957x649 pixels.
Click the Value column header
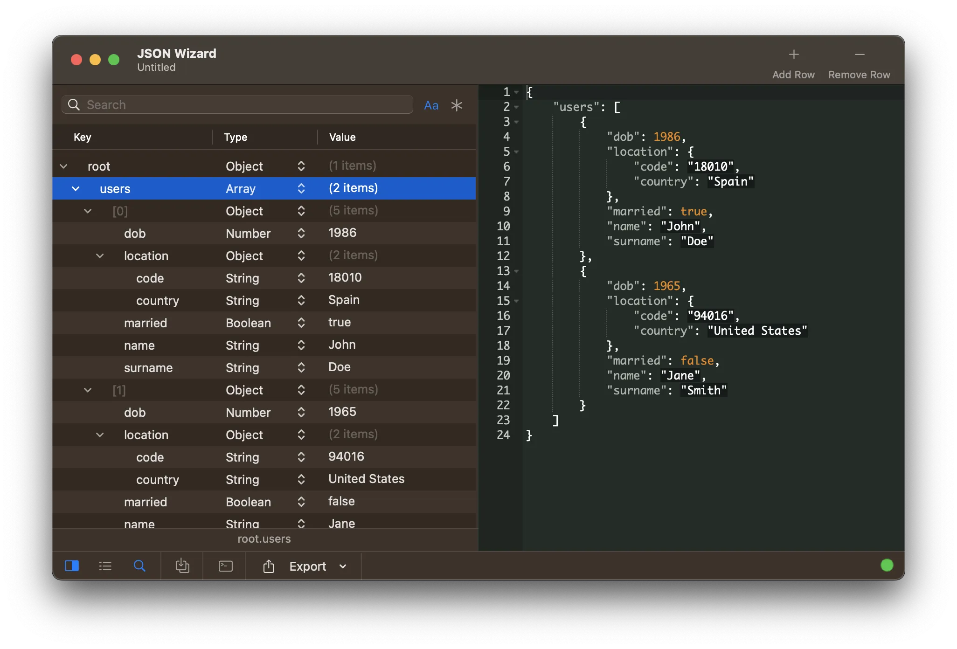[342, 137]
